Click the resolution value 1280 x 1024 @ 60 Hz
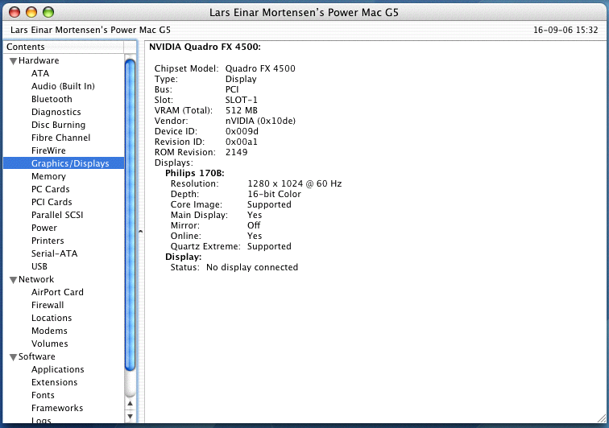 (294, 183)
